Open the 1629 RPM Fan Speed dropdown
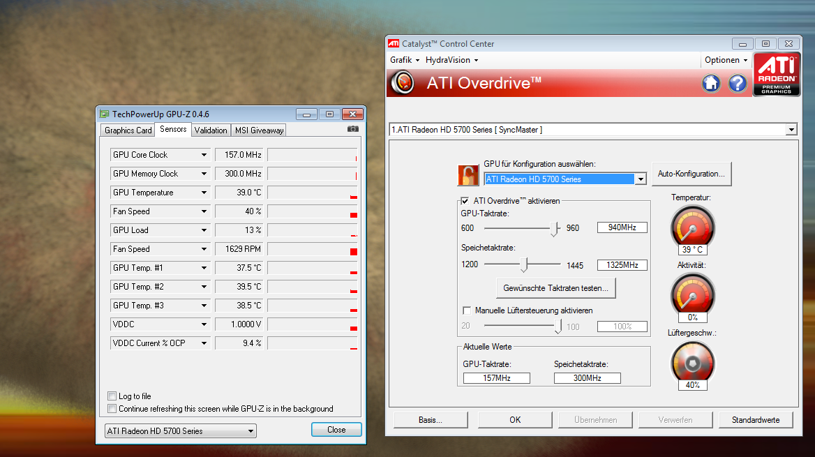 pos(204,249)
